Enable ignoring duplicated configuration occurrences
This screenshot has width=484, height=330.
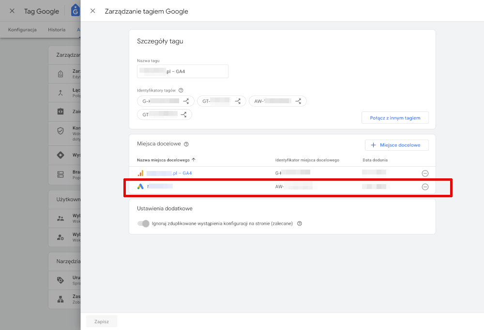point(144,223)
